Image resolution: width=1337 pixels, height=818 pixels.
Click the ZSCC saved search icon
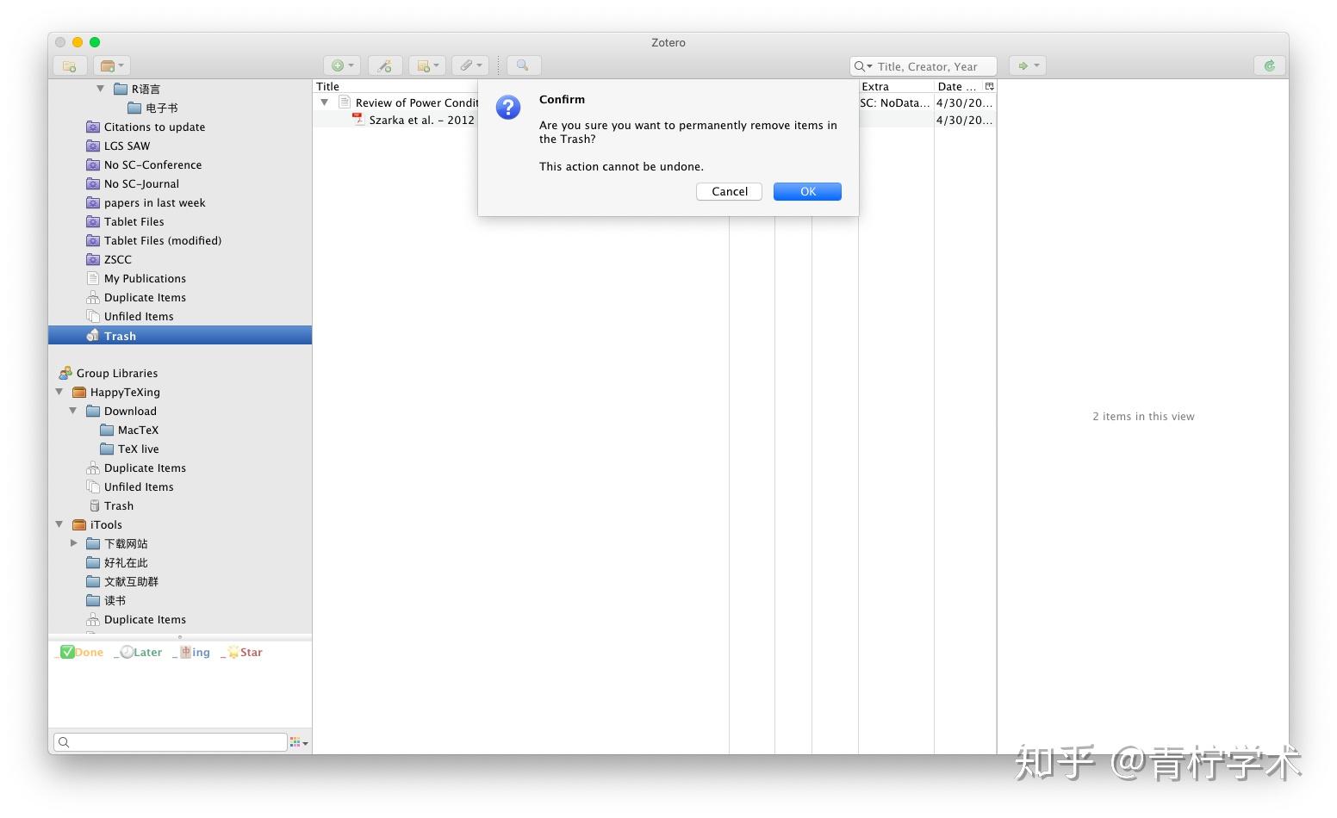(93, 259)
